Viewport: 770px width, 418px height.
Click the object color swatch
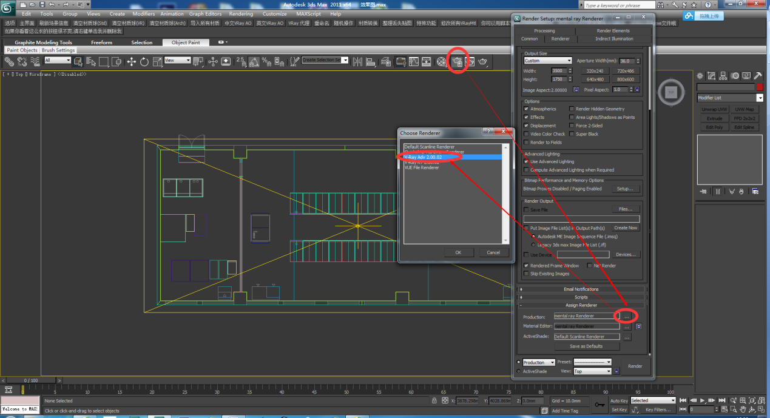click(760, 87)
